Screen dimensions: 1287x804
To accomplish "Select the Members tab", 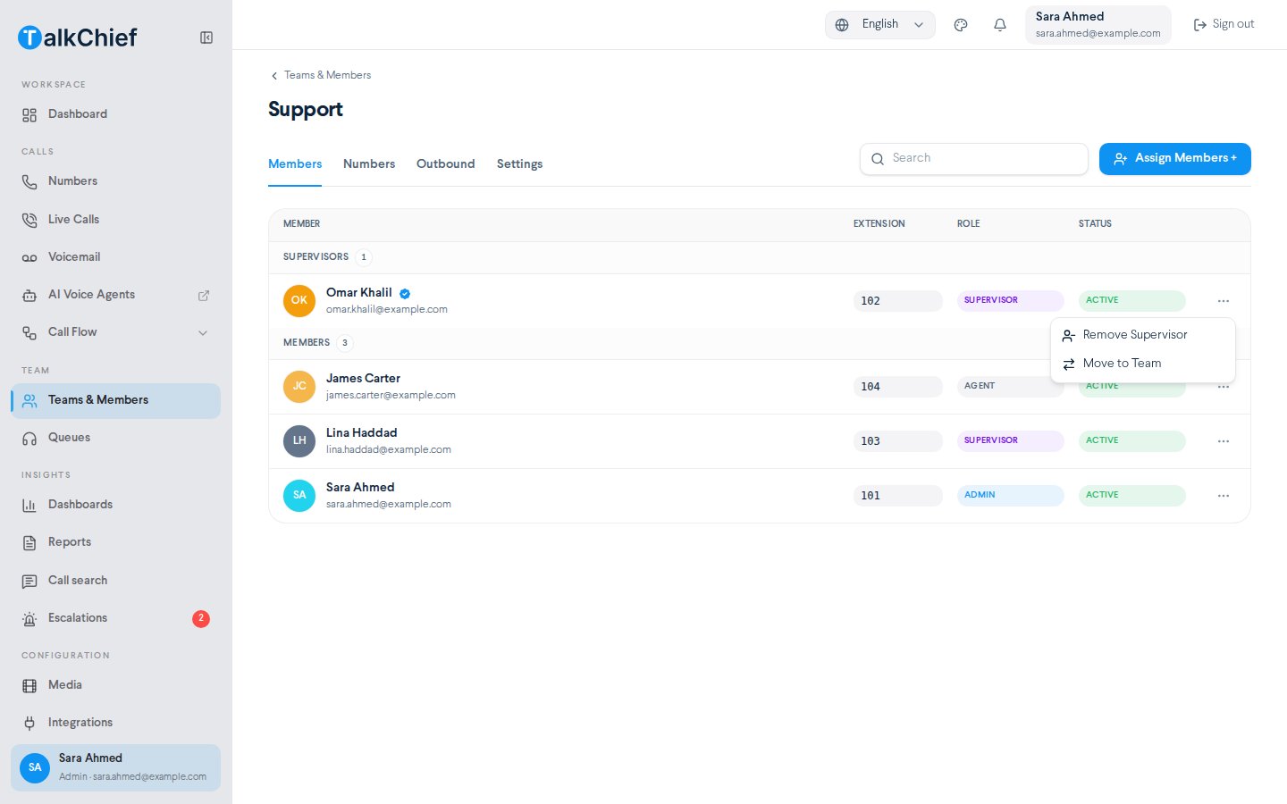I will point(295,164).
